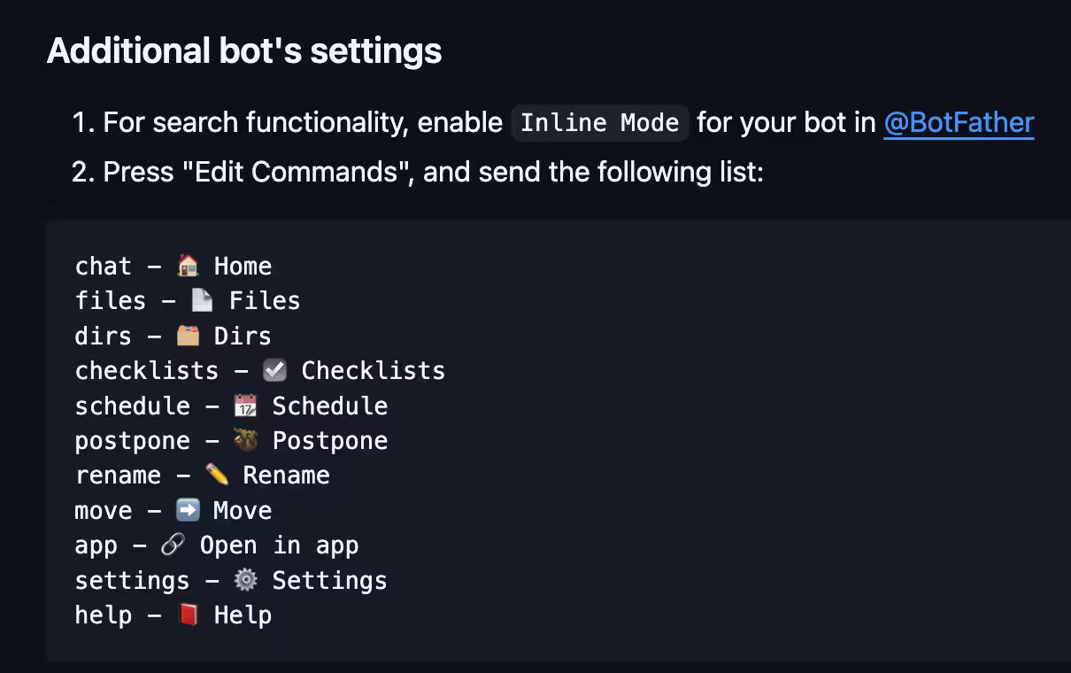Click the link chain emoji before Open in app
1071x673 pixels.
coord(173,545)
